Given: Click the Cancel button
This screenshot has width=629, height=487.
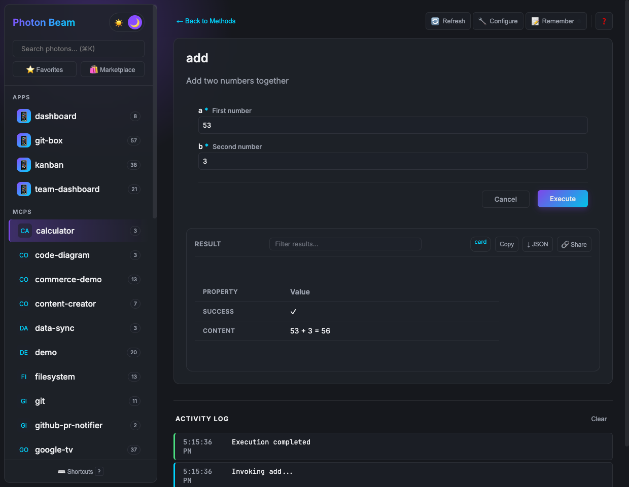Looking at the screenshot, I should (x=506, y=199).
